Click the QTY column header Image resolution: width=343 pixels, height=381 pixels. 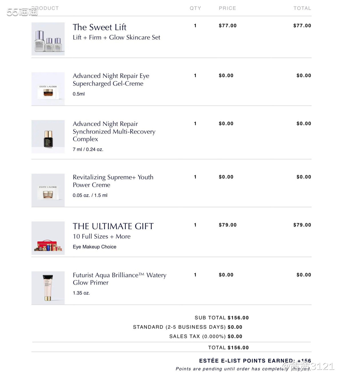[x=196, y=8]
